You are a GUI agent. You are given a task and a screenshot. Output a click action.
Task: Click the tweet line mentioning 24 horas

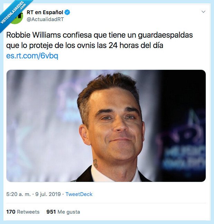click(x=85, y=45)
